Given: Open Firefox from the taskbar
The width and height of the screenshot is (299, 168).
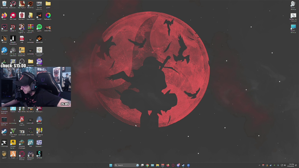Looking at the screenshot, I should click(x=168, y=165).
